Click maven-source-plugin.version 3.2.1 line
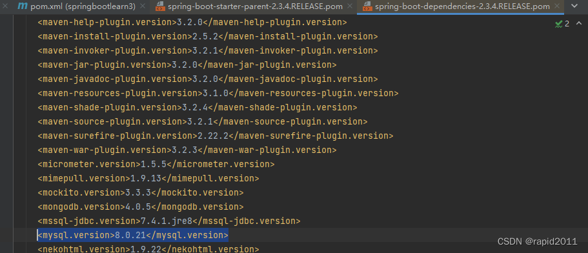588x253 pixels. point(203,122)
